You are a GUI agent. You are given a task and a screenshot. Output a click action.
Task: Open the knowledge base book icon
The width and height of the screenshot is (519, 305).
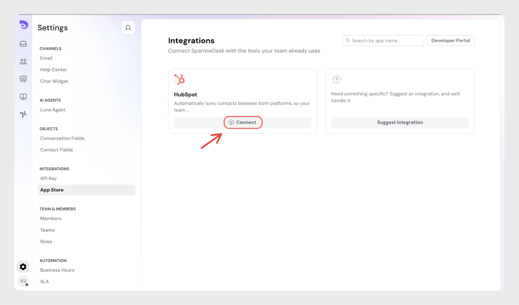pyautogui.click(x=23, y=97)
